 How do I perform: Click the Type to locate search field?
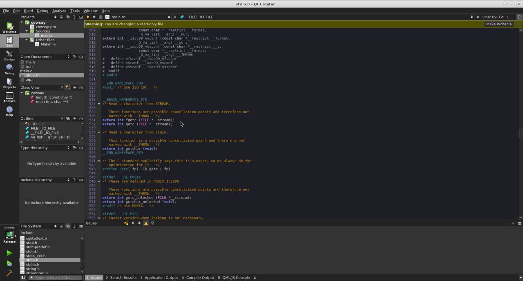56,278
